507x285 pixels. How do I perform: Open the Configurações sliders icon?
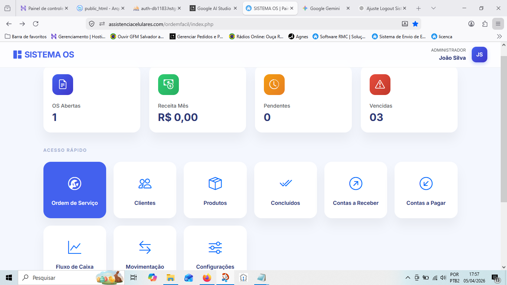coord(215,247)
